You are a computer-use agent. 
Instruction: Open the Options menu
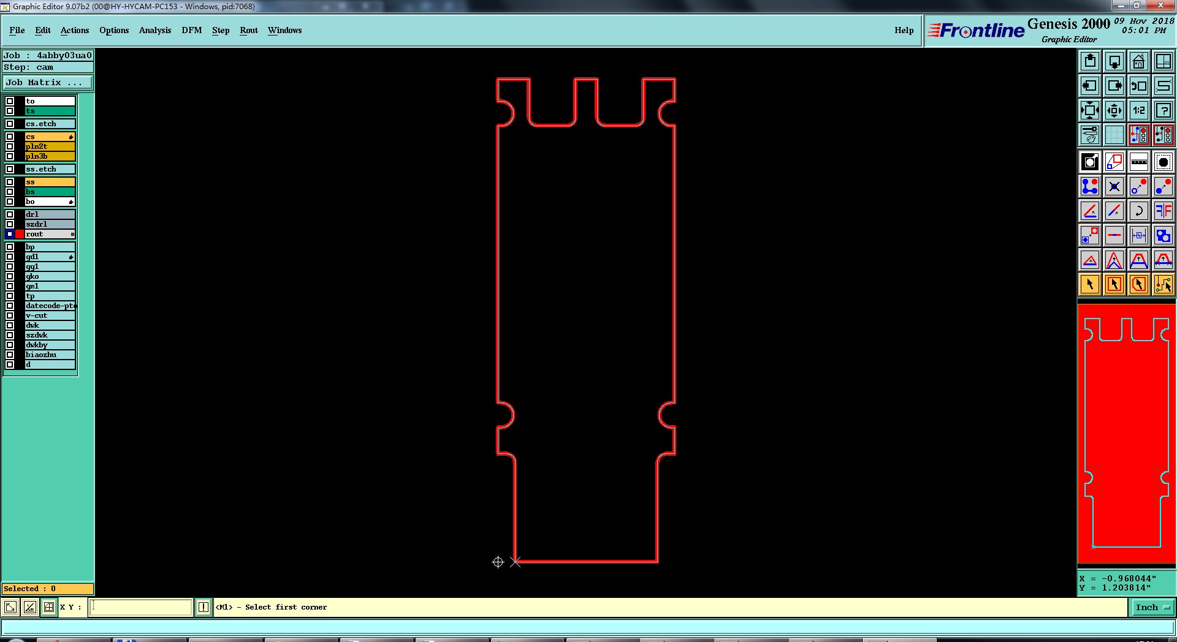[114, 30]
